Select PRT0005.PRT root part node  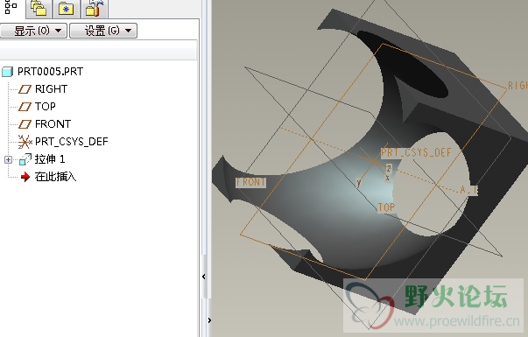50,72
